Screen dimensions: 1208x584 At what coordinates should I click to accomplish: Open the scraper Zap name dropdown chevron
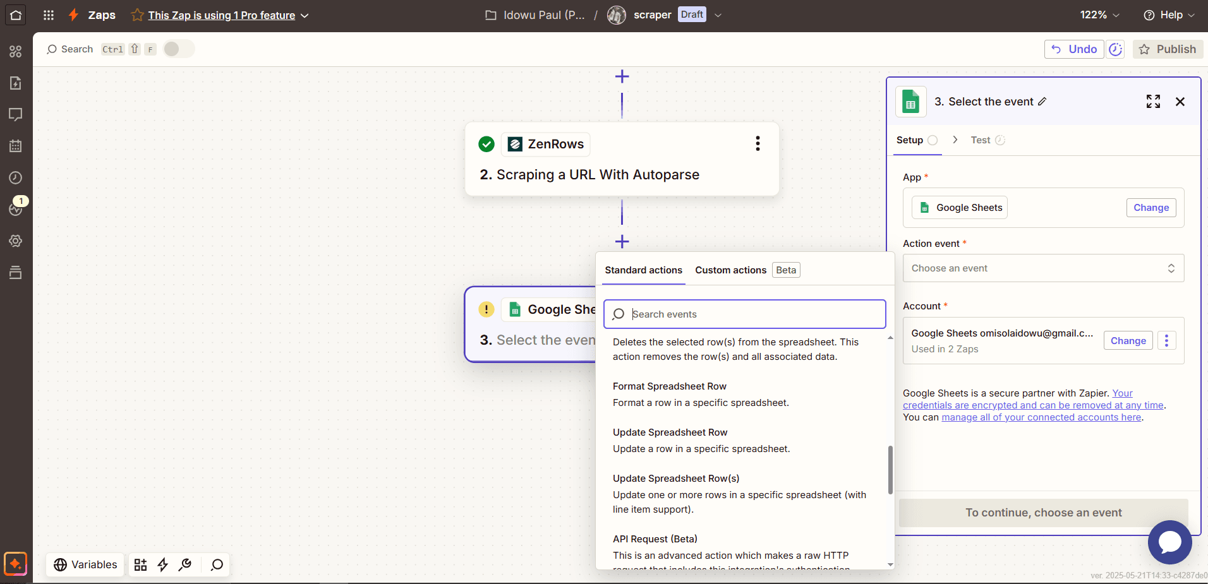pos(718,15)
